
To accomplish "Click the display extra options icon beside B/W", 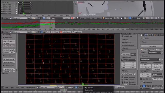I will 135,74.
